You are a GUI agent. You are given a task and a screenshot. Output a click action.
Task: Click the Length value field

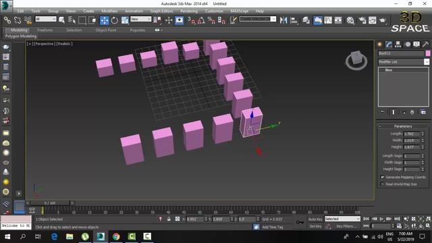pyautogui.click(x=412, y=134)
